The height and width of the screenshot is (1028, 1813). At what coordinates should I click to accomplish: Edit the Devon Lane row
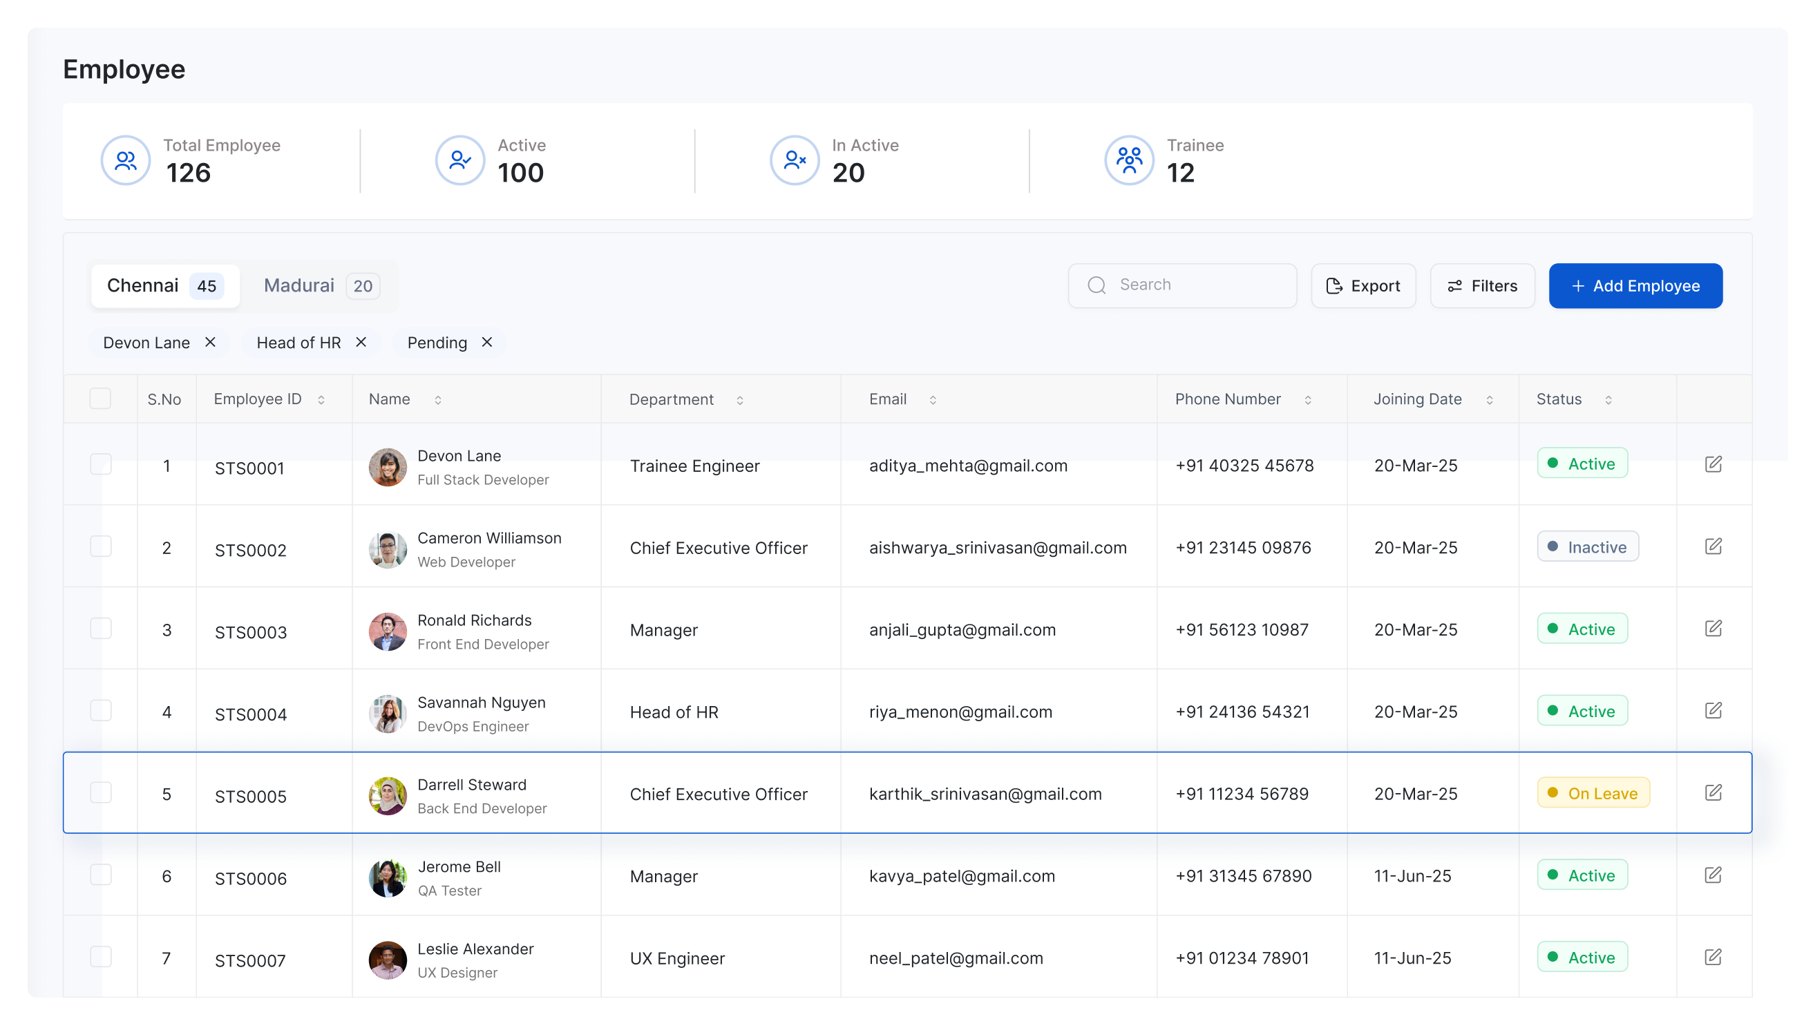pos(1713,464)
